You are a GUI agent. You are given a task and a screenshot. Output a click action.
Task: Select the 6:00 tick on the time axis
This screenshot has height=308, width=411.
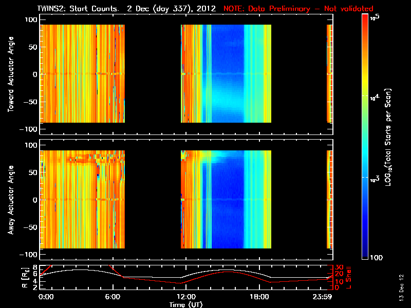[x=113, y=297]
